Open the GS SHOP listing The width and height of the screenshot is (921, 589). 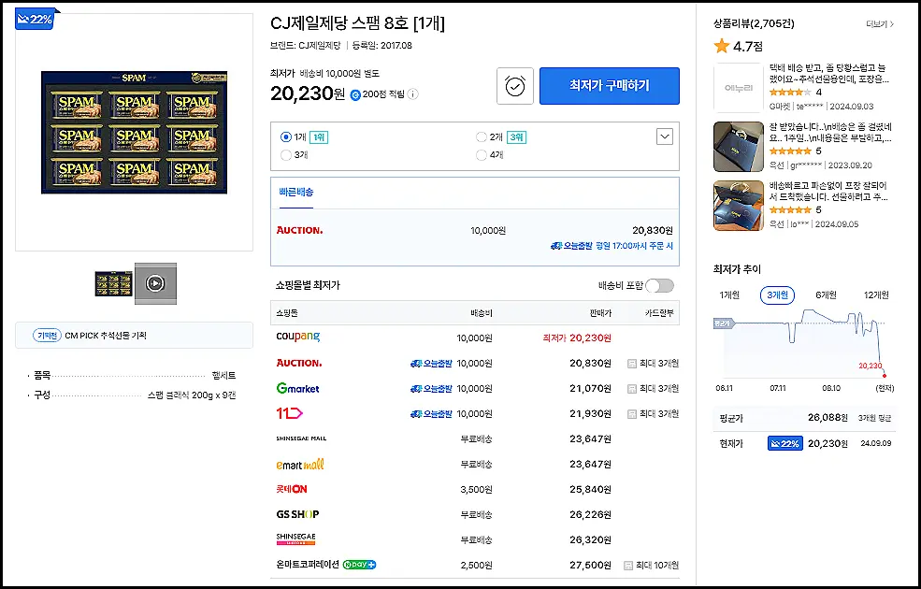(x=299, y=513)
